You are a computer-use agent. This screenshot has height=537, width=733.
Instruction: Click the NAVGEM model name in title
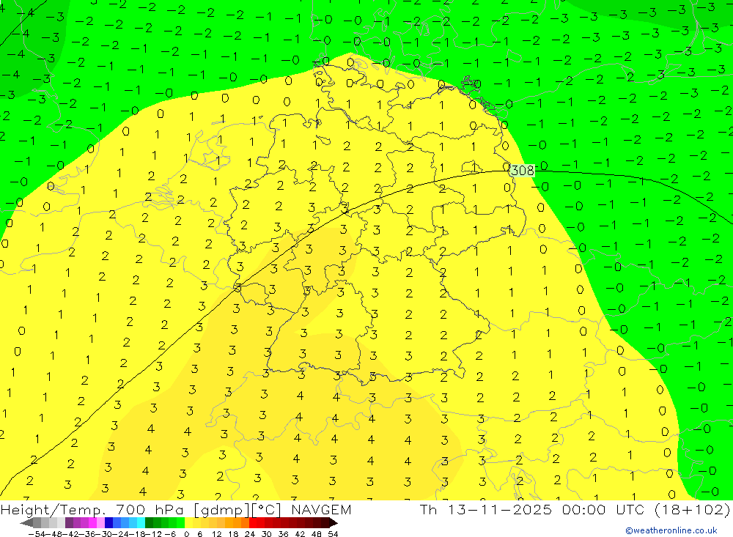point(321,509)
